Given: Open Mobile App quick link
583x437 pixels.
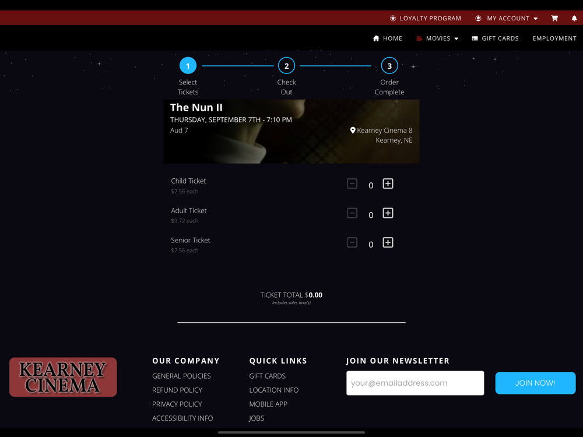Looking at the screenshot, I should point(268,404).
